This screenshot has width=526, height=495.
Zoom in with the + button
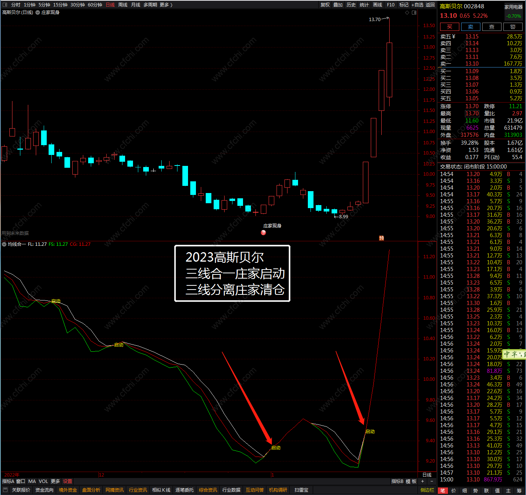[422, 481]
